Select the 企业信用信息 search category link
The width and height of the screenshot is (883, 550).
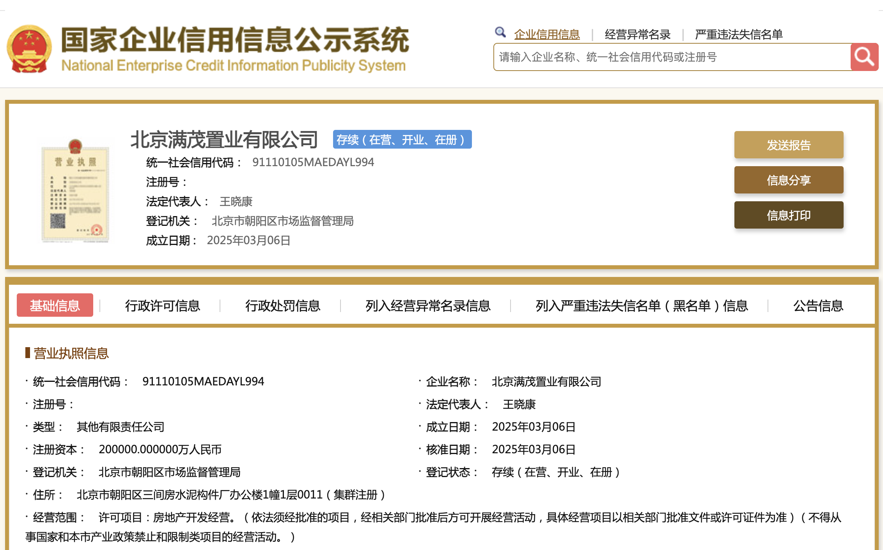(x=547, y=35)
